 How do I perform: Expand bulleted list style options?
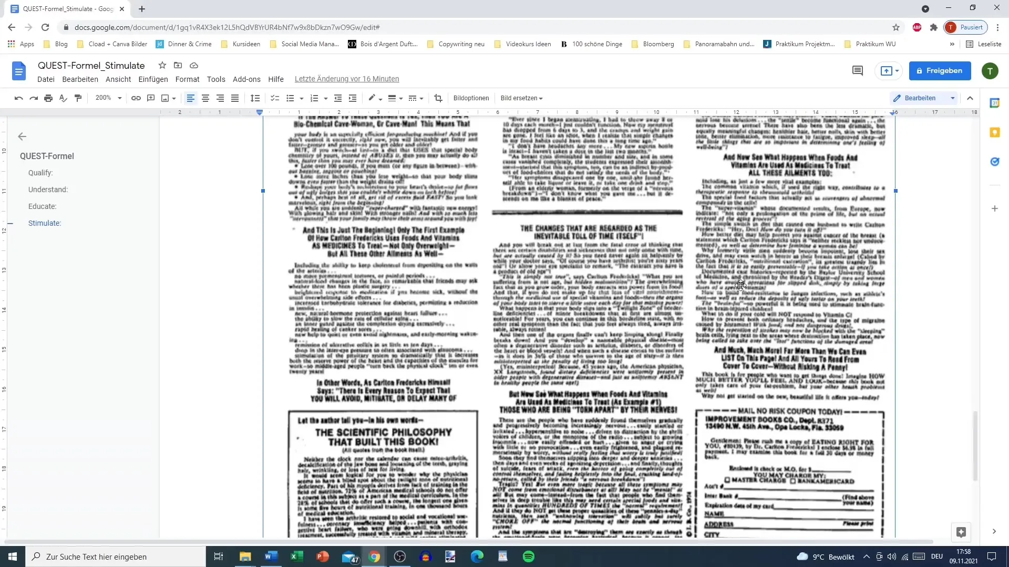tap(302, 98)
